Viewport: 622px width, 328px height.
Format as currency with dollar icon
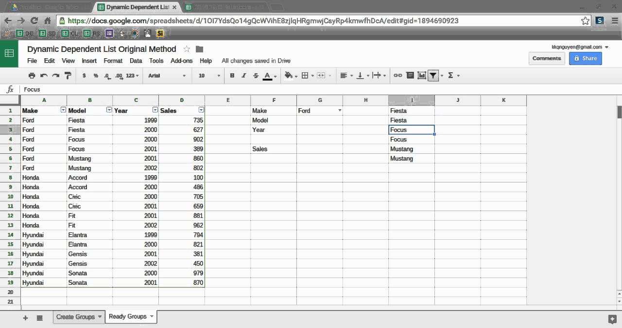click(x=84, y=75)
